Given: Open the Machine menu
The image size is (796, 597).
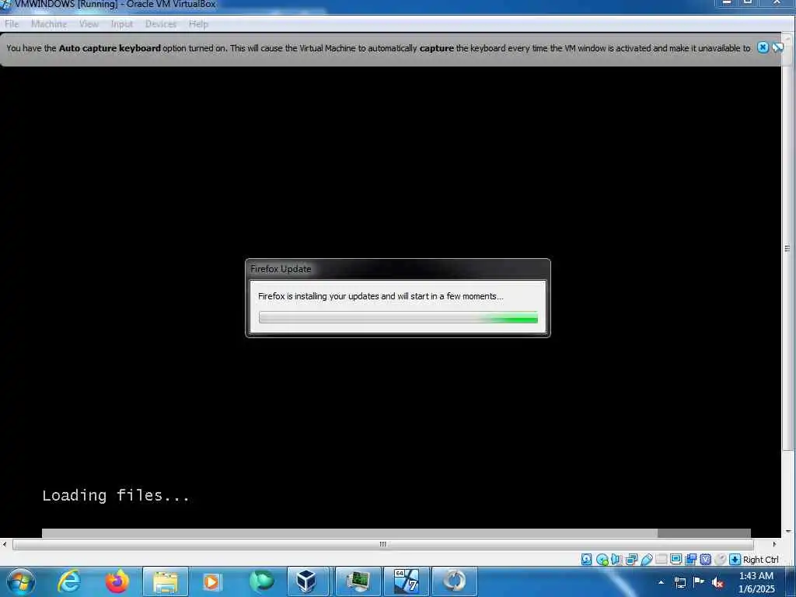Looking at the screenshot, I should pyautogui.click(x=49, y=24).
